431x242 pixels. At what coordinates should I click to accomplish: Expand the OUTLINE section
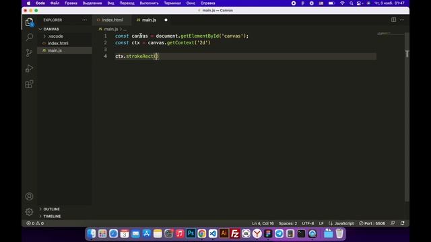[51, 209]
